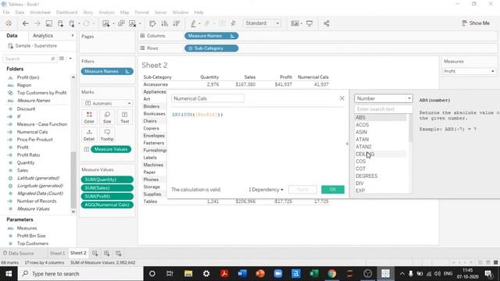
Task: Click the New Data Source icon
Action: point(61,23)
